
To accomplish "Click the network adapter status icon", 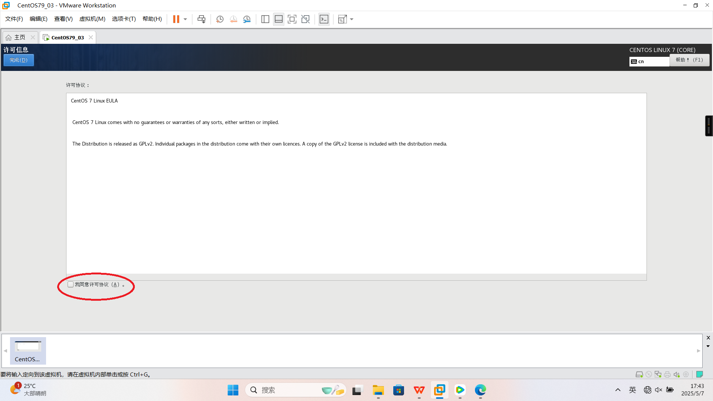I will [658, 374].
